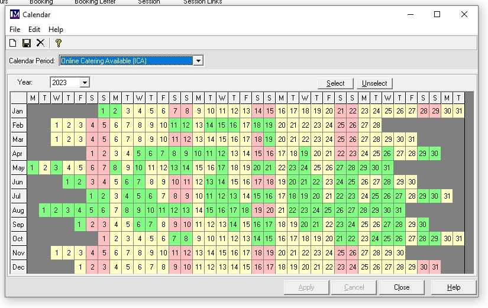Click green February 14 day cell

coord(210,125)
